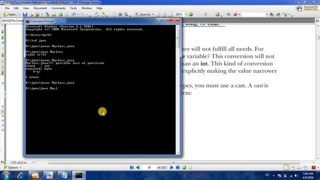Image resolution: width=320 pixels, height=180 pixels.
Task: Open the View menu
Action: click(x=26, y=8)
